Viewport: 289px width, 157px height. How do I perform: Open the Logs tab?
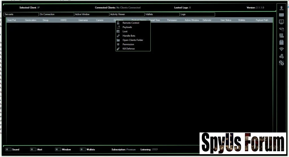[x=197, y=14]
